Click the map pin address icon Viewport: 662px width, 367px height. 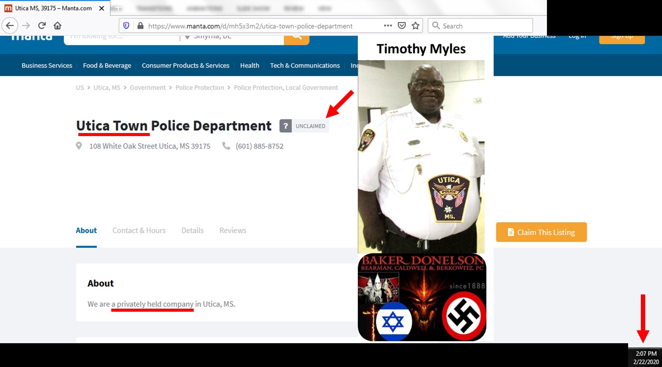pyautogui.click(x=79, y=146)
